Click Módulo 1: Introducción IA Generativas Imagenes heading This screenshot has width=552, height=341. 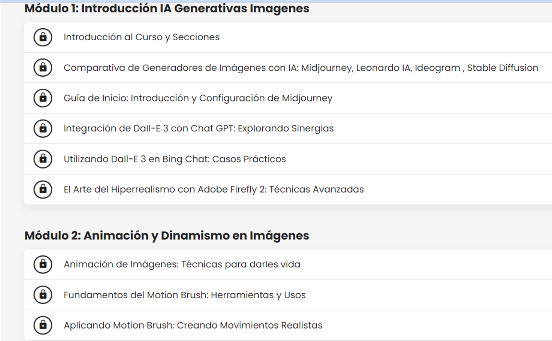(x=167, y=8)
